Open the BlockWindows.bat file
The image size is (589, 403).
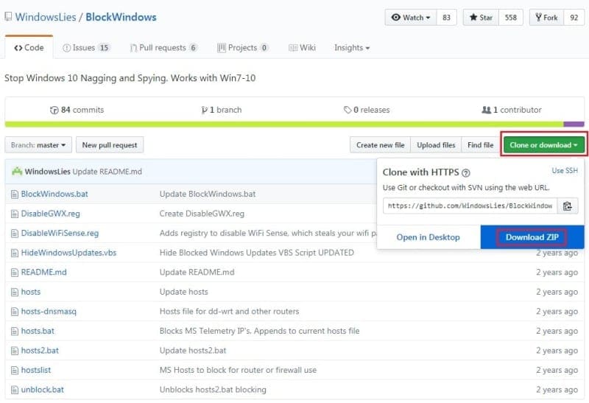tap(54, 194)
